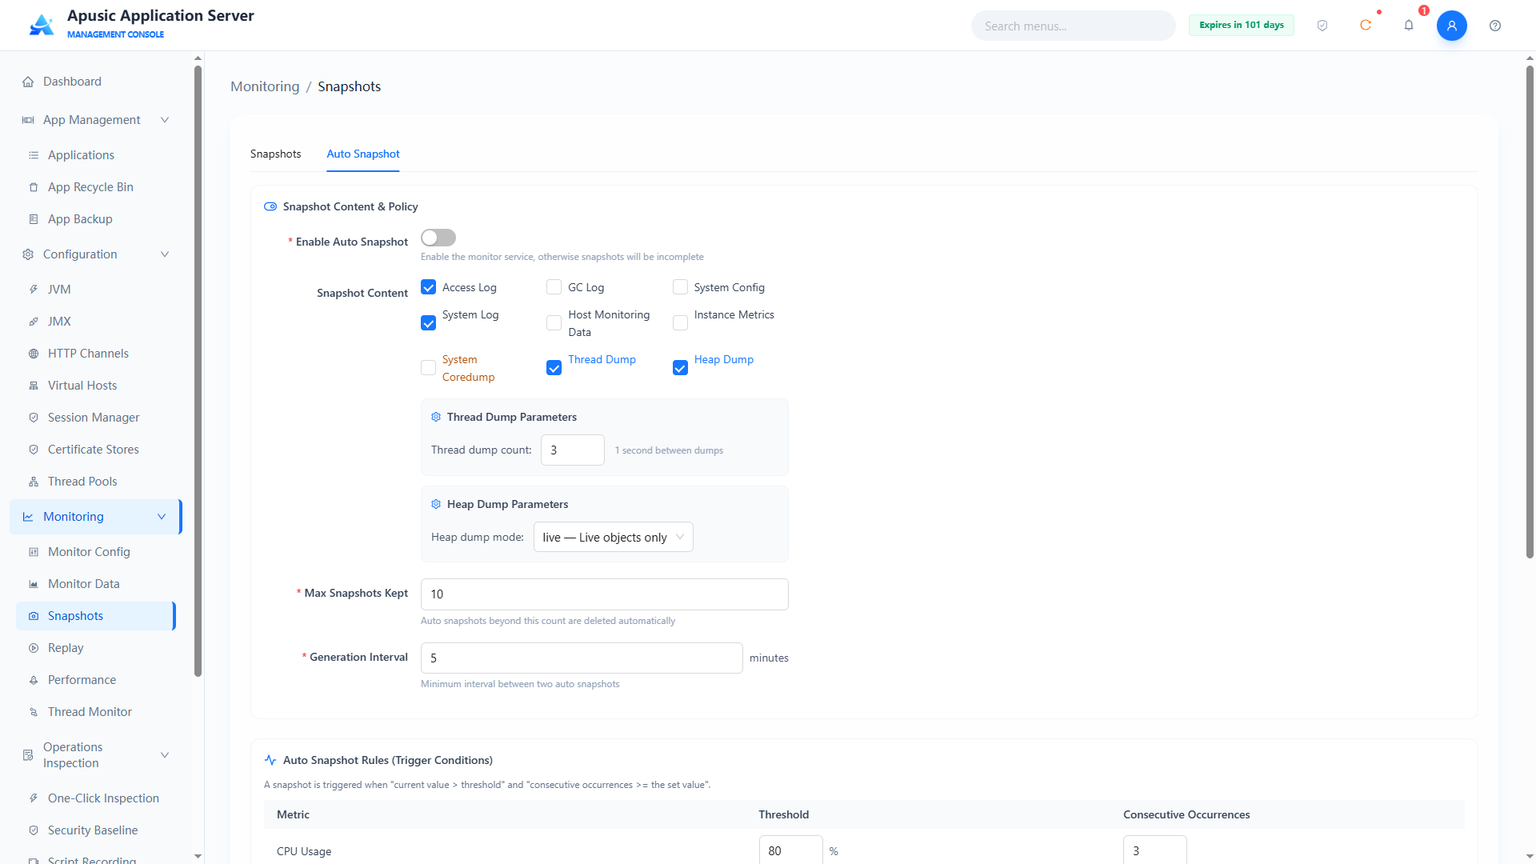Uncheck the Heap Dump checkbox
Viewport: 1536px width, 864px height.
[680, 368]
